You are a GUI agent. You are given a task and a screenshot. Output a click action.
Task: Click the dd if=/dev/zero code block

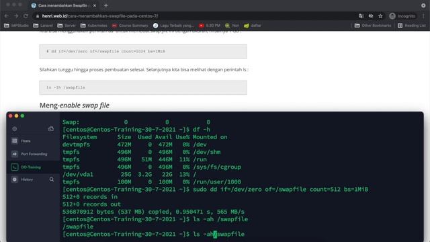point(143,52)
